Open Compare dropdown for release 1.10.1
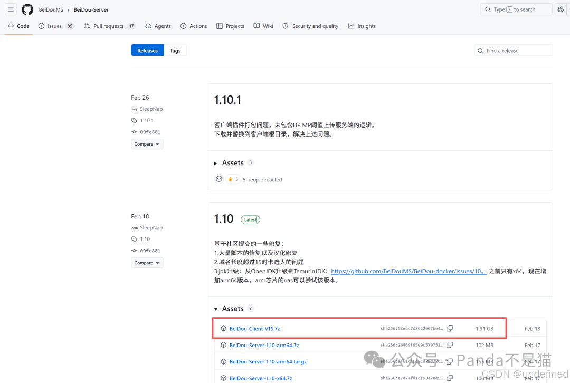The height and width of the screenshot is (383, 570). tap(147, 144)
